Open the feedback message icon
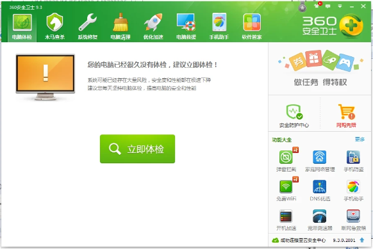This screenshot has width=373, height=249. click(328, 6)
